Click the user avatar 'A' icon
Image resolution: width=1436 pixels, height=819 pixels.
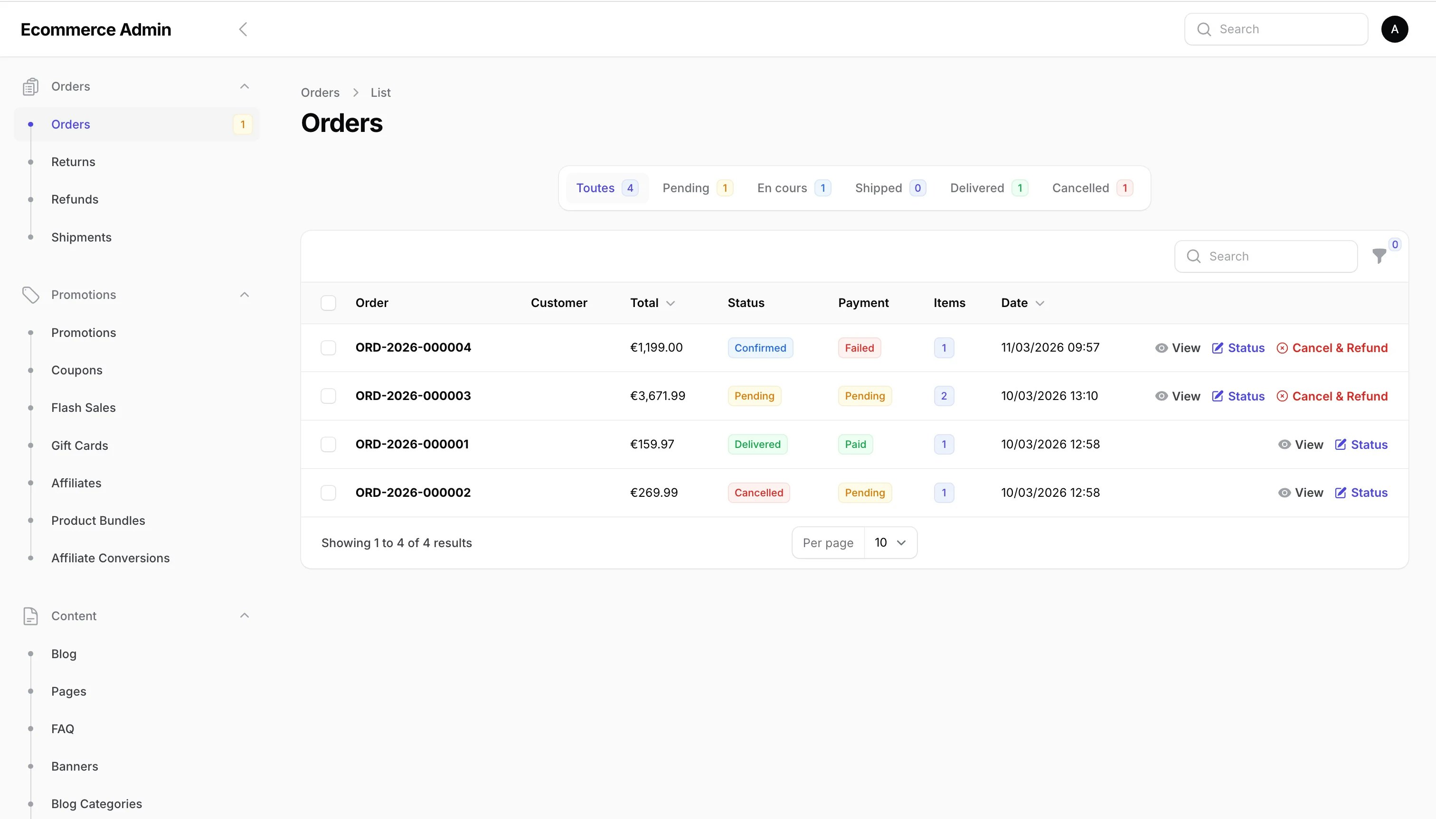1394,29
